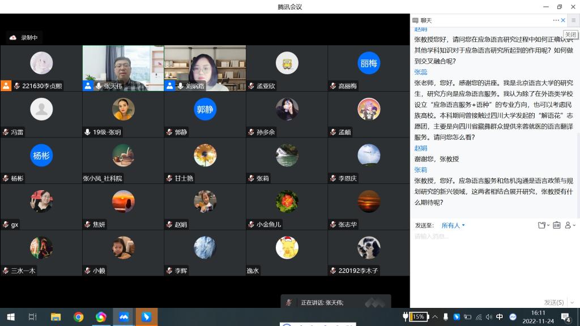Open the "所有人" recipient dropdown
Image resolution: width=580 pixels, height=326 pixels.
453,225
